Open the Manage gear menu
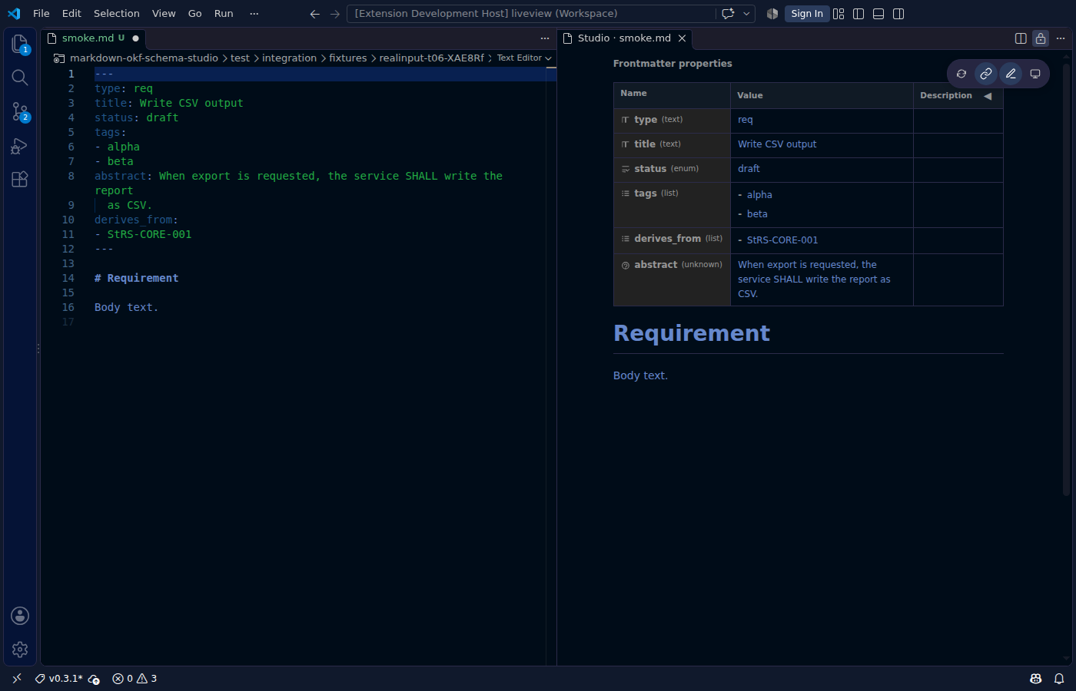 coord(20,650)
